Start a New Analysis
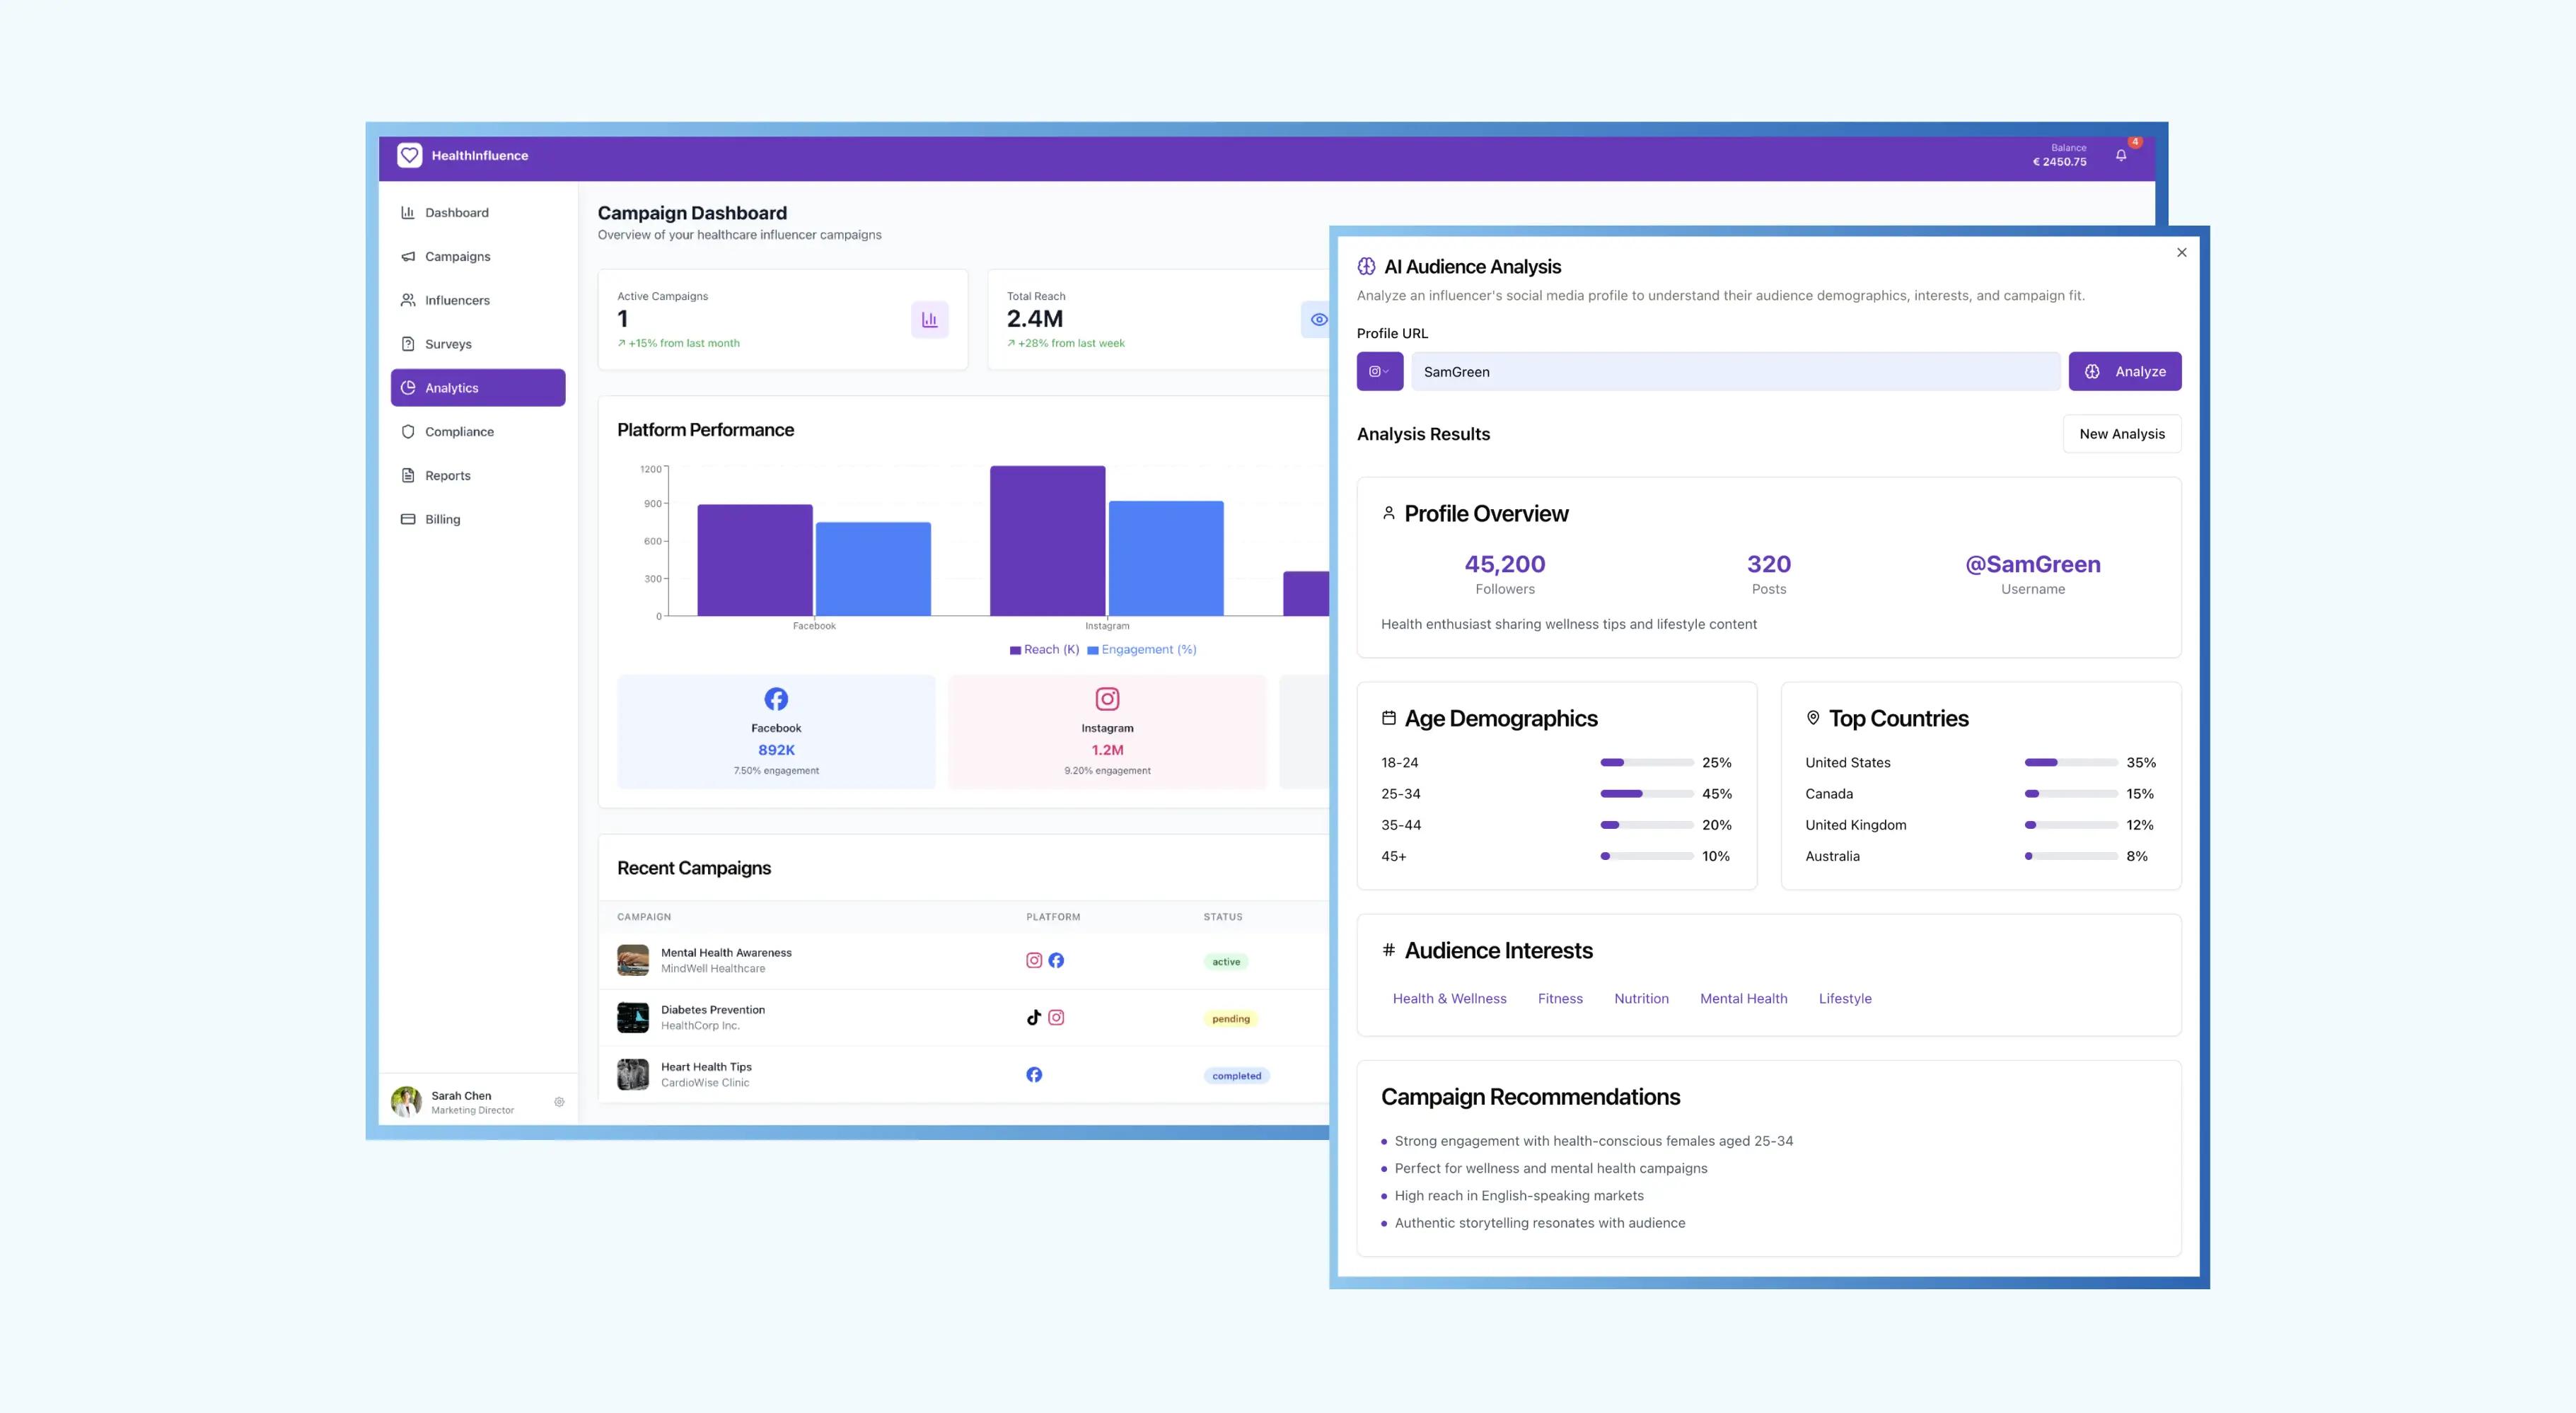The width and height of the screenshot is (2576, 1413). 2121,434
